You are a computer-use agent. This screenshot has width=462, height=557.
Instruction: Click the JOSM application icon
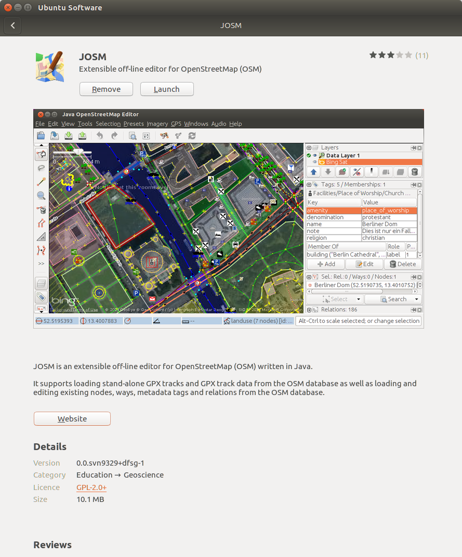point(50,66)
